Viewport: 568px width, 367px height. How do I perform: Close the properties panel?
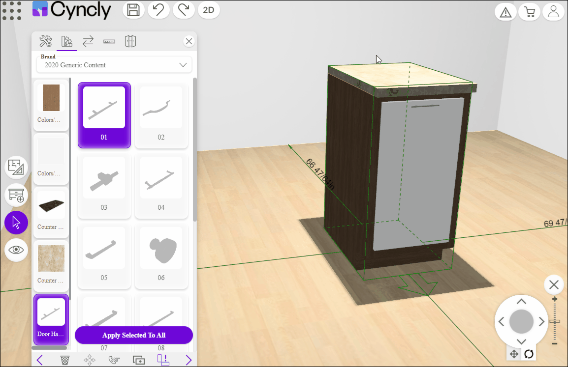tap(189, 41)
